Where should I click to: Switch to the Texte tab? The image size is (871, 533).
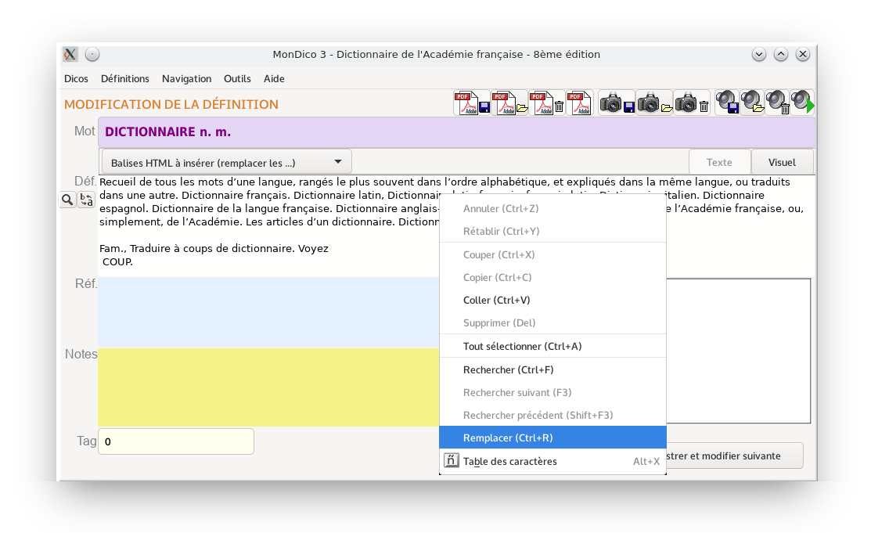[x=719, y=162]
